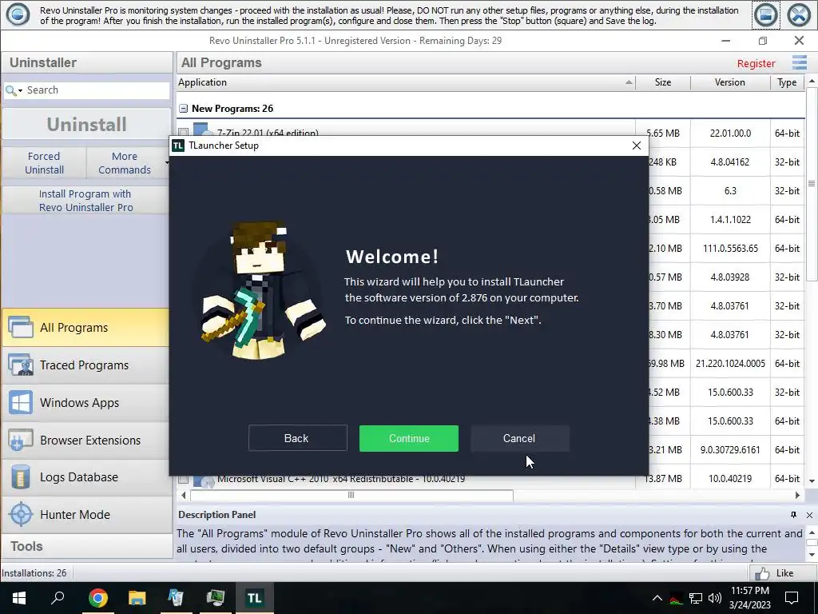Choose Forced Uninstall
Viewport: 818px width, 614px height.
45,163
